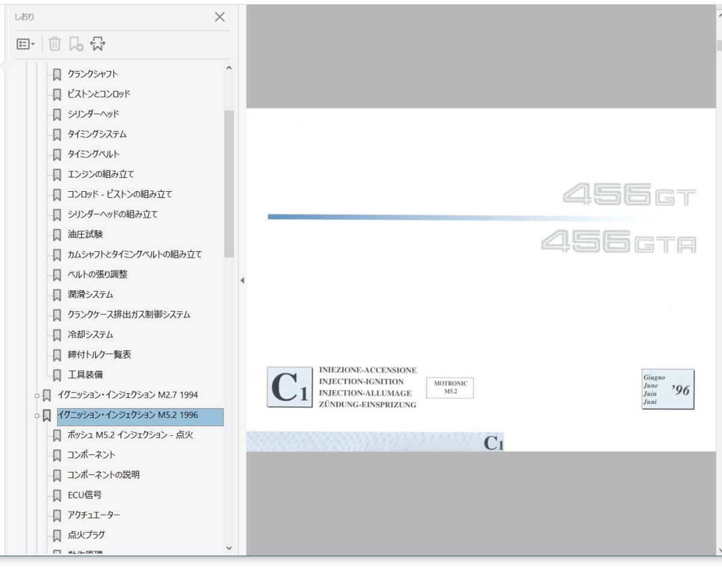Click the bookmark icon beside 工具装備
Viewport: 722px width, 567px height.
57,375
